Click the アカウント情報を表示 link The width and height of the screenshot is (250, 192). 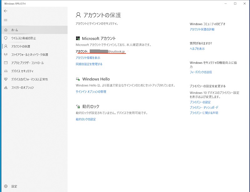click(x=88, y=58)
